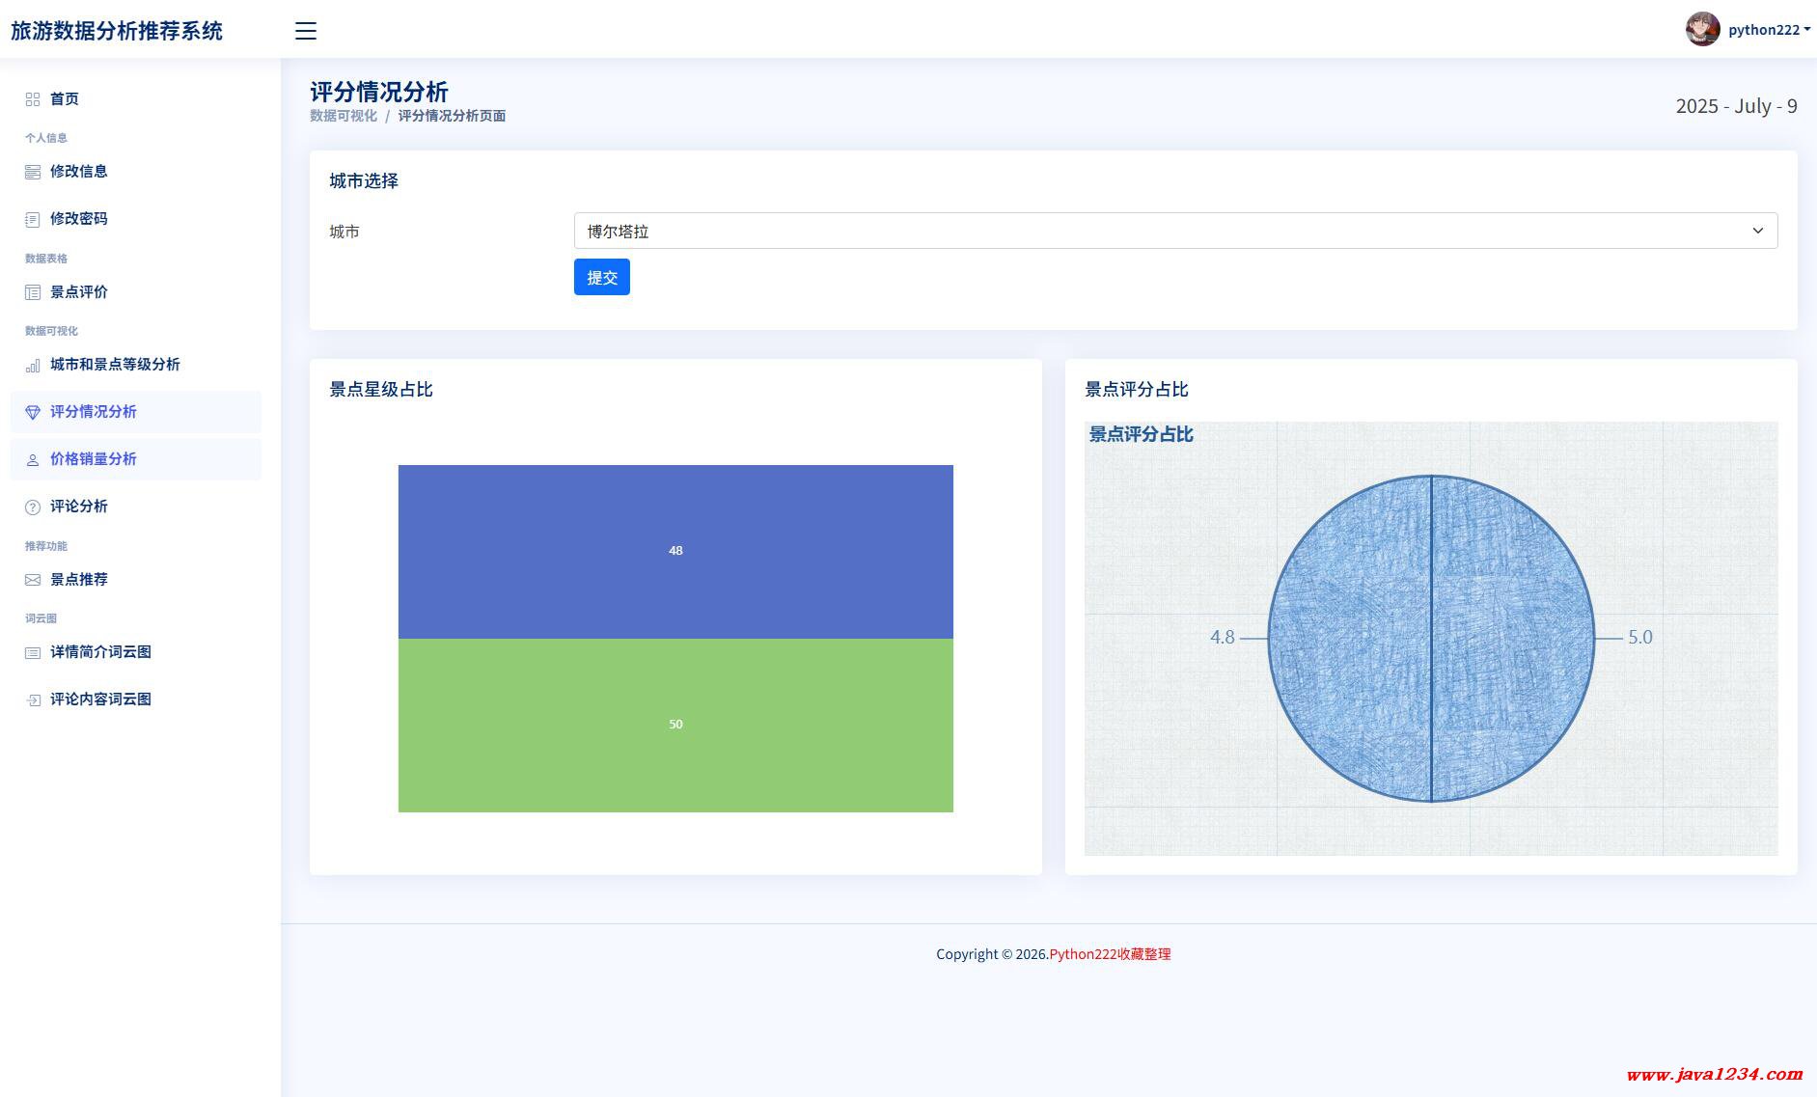Open 评论内容词云图 menu item
The height and width of the screenshot is (1097, 1817).
100,699
